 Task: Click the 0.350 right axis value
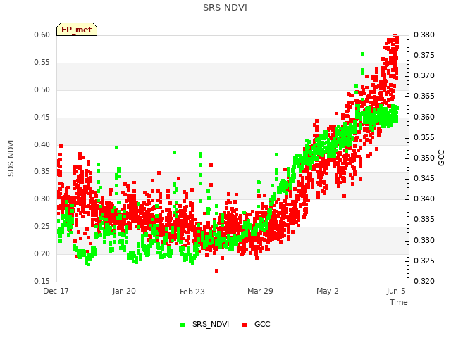(424, 158)
